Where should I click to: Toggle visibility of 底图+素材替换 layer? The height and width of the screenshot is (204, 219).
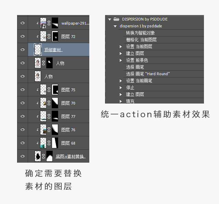click(x=23, y=156)
